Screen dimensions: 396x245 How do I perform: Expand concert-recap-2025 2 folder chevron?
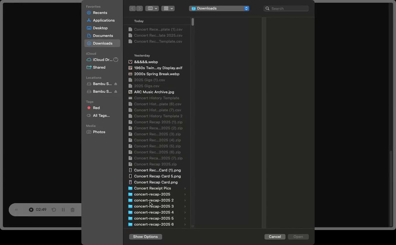(185, 200)
